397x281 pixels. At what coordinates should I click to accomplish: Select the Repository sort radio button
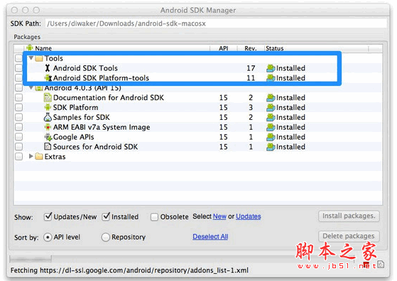[x=105, y=237]
